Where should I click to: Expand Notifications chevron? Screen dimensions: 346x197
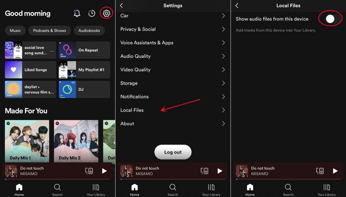click(223, 97)
